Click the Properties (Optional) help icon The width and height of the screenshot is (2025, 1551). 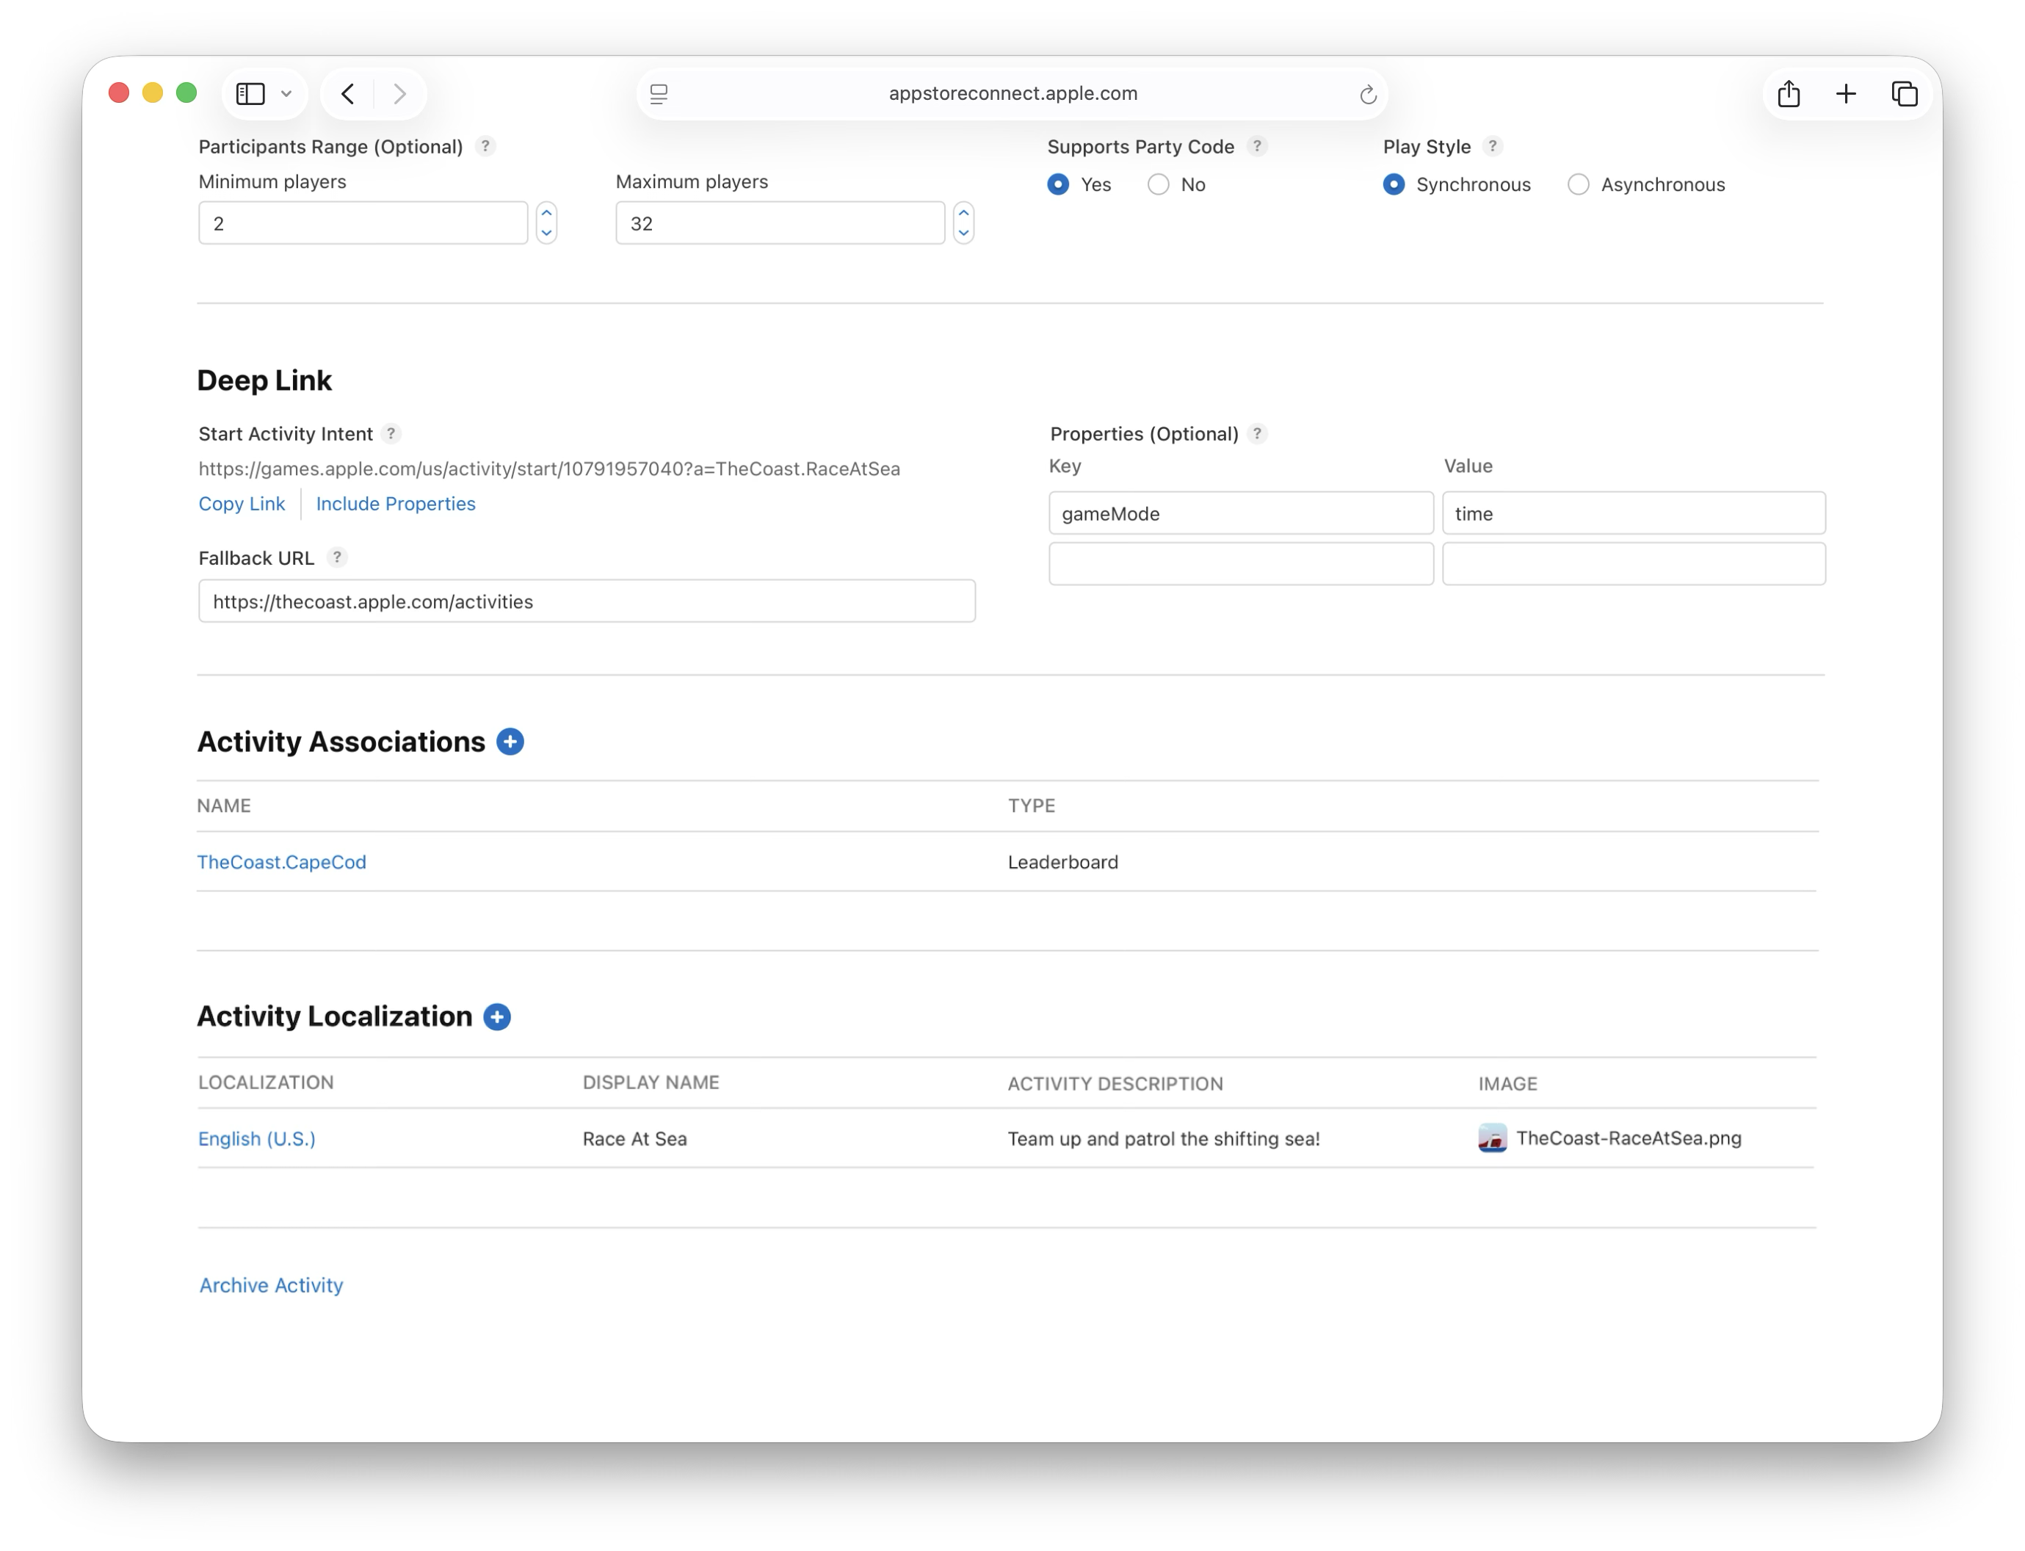click(1257, 434)
